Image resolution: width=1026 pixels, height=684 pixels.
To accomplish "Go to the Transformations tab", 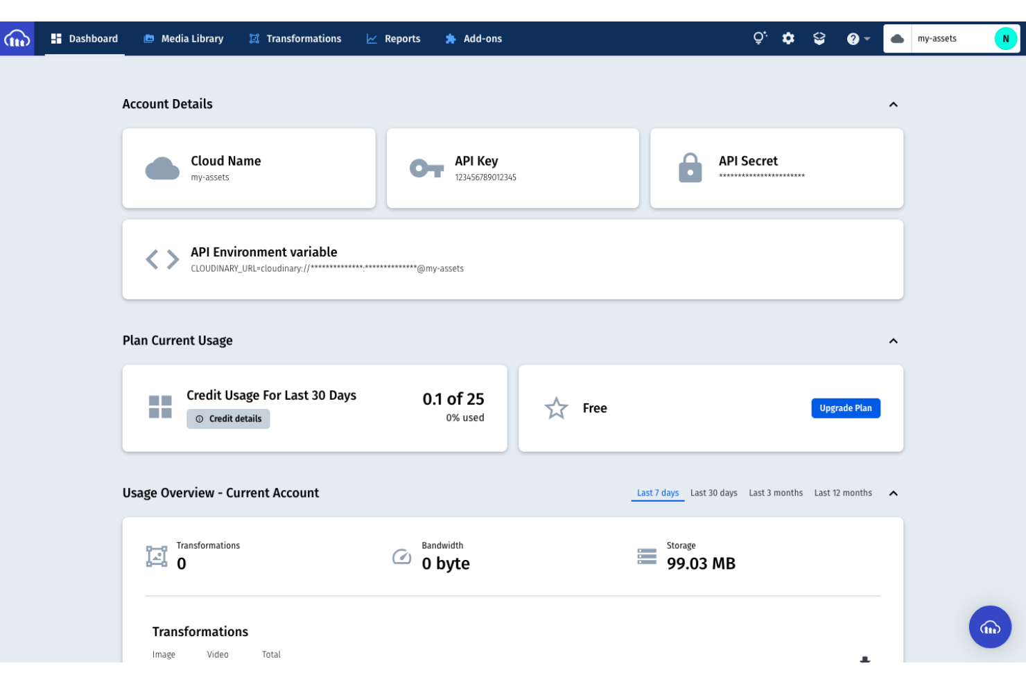I will 295,39.
